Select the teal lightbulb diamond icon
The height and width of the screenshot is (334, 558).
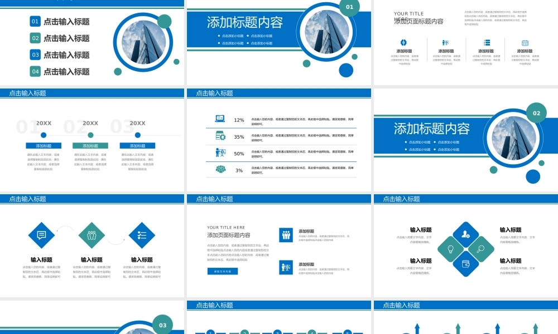450,249
